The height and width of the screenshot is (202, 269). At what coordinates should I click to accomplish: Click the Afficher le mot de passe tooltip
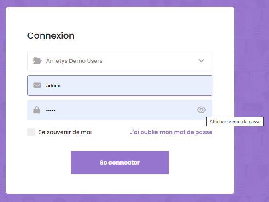235,122
